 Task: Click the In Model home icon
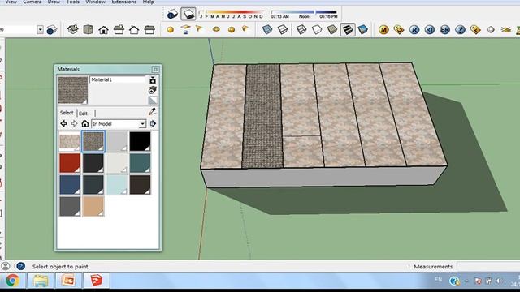point(85,123)
